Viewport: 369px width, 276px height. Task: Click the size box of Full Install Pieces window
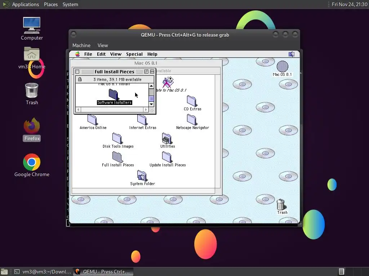pos(152,110)
